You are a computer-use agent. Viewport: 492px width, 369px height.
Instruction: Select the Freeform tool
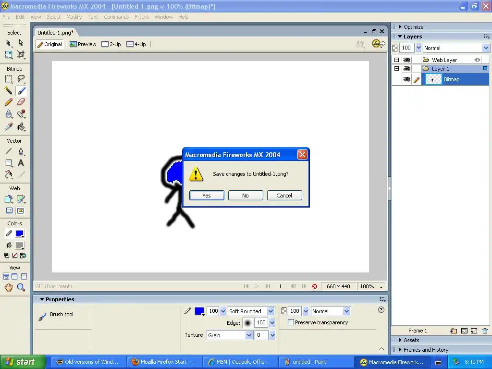(x=9, y=174)
